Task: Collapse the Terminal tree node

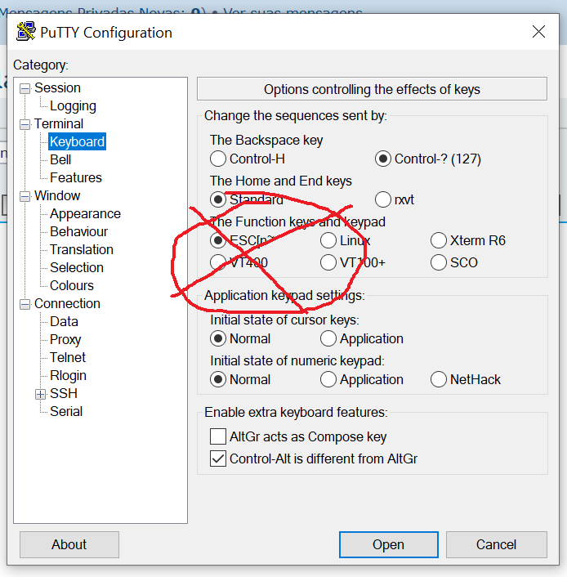Action: pyautogui.click(x=25, y=124)
